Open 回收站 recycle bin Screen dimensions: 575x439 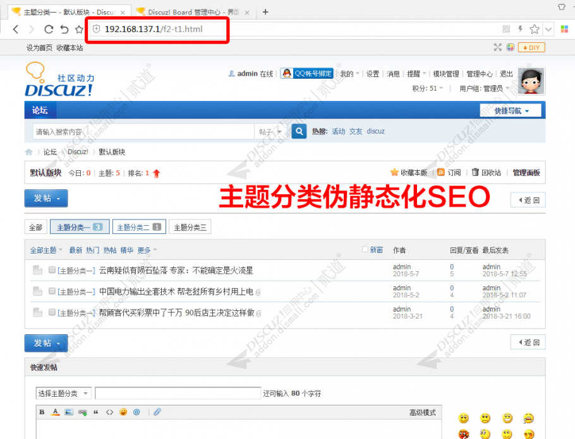pos(487,172)
